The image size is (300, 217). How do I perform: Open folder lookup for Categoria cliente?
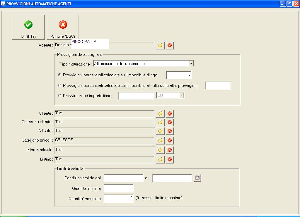coord(160,122)
